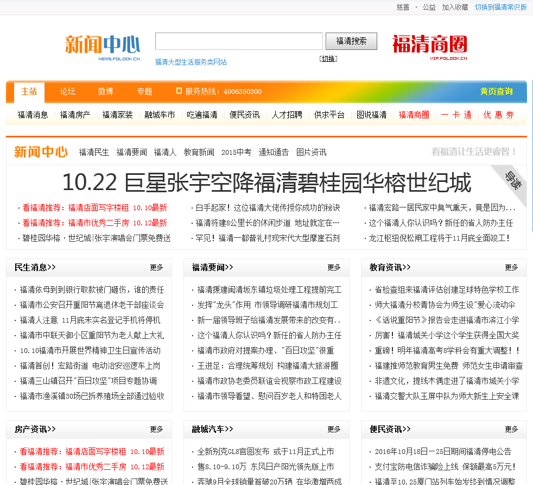Click 2015中考 sub-navigation link
533x485 pixels.
click(x=236, y=153)
